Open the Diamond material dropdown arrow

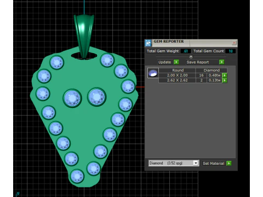[x=196, y=163]
